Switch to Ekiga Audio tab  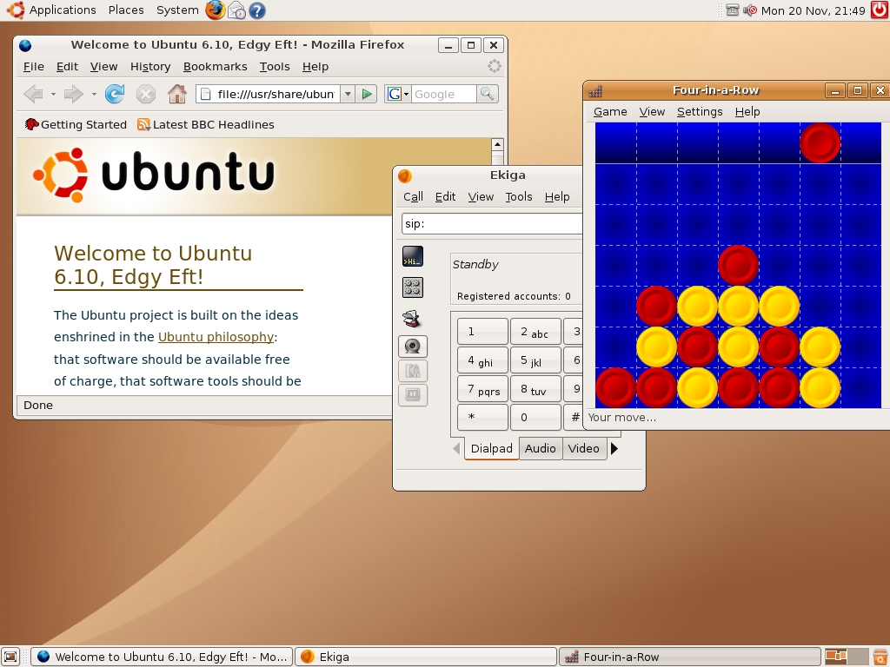[540, 448]
